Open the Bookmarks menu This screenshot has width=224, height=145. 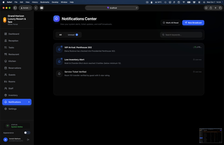click(x=45, y=2)
